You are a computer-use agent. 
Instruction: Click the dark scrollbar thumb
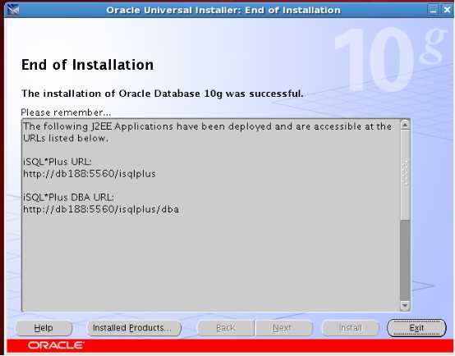click(x=405, y=260)
